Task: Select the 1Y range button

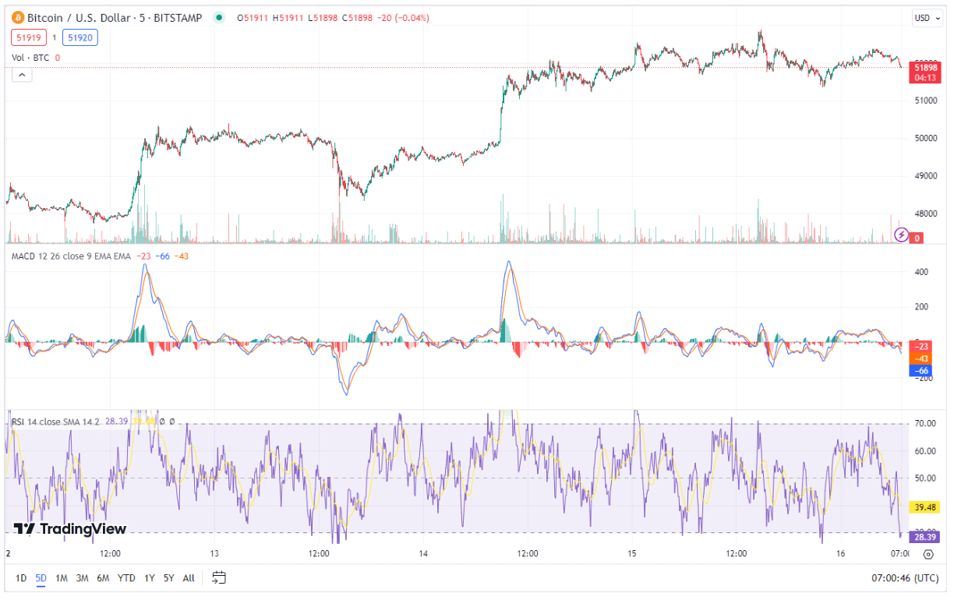Action: click(149, 579)
